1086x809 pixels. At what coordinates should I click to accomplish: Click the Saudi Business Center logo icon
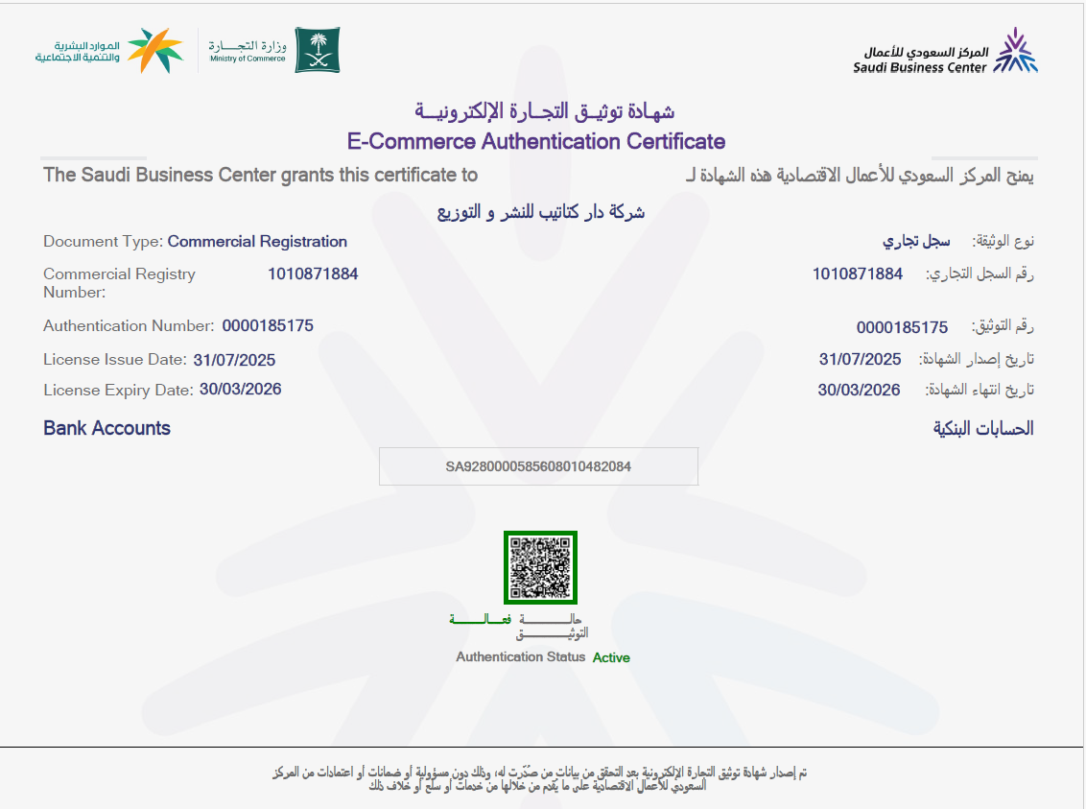pos(1015,51)
